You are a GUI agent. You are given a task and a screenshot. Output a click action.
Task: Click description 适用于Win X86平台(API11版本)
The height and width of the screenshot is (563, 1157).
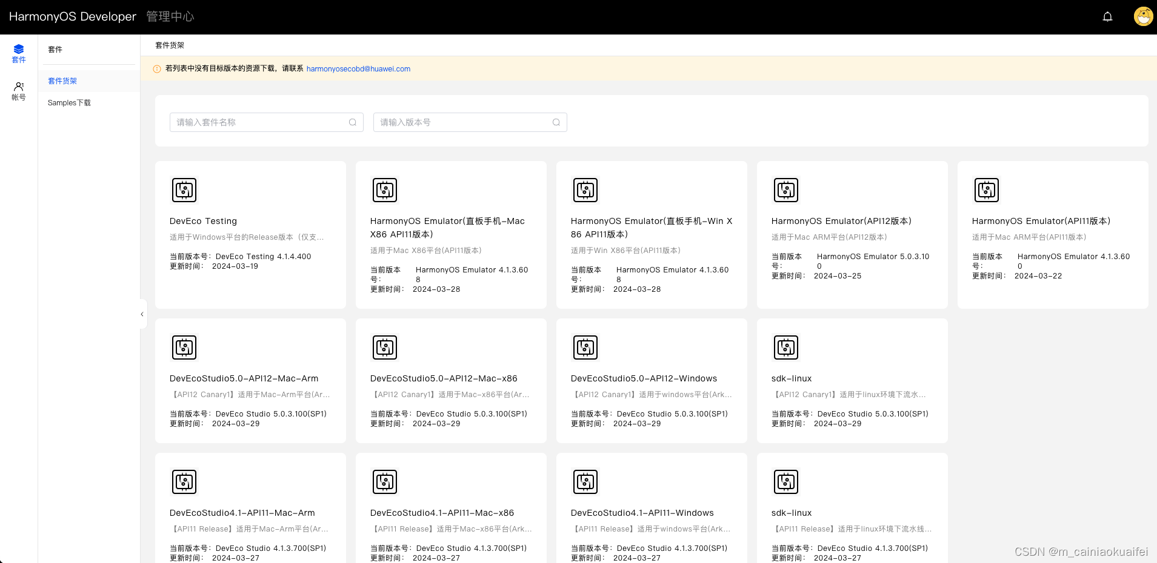625,251
